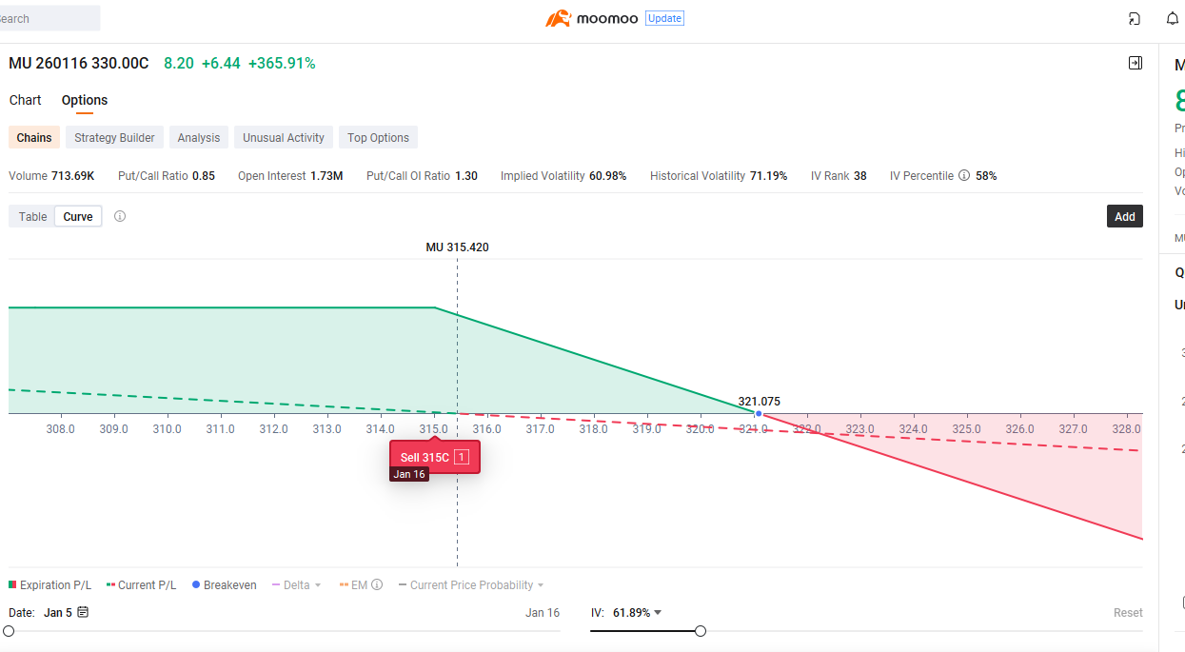Viewport: 1185px width, 652px height.
Task: Click the 310.0 axis label
Action: click(167, 429)
